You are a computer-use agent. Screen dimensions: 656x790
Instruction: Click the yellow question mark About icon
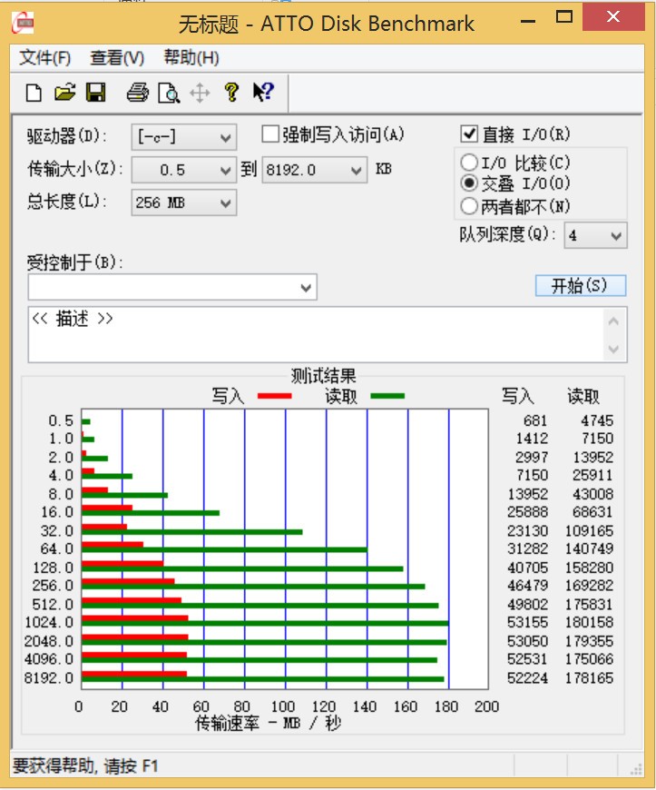click(x=231, y=93)
